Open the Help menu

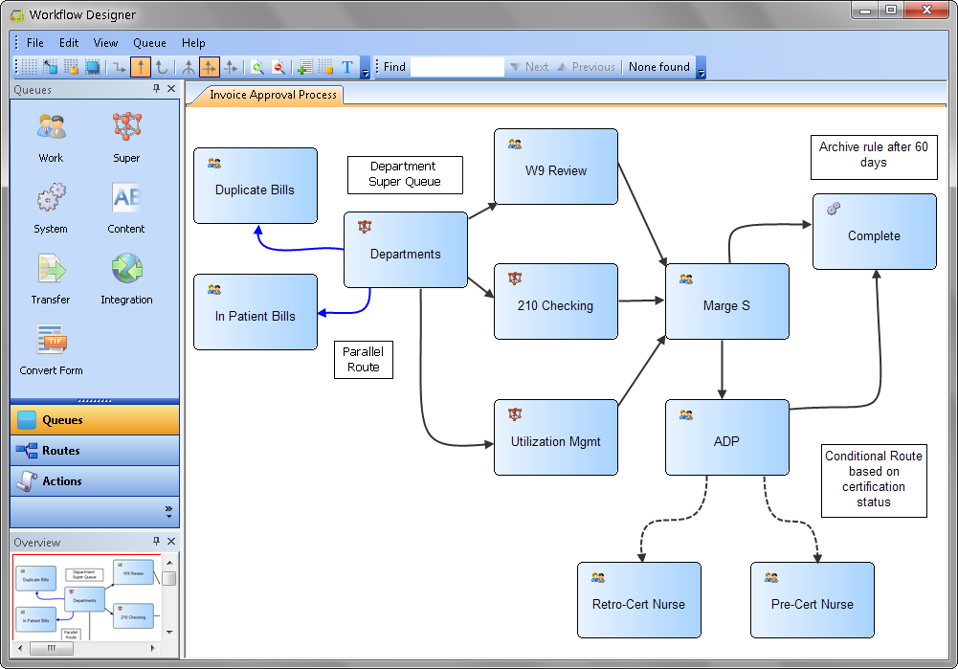pos(193,43)
